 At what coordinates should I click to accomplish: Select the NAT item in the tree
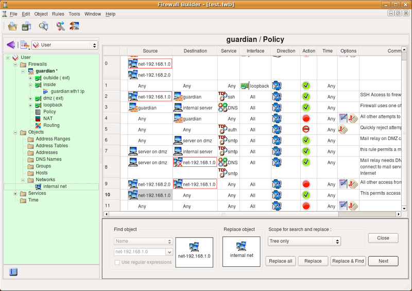point(48,118)
